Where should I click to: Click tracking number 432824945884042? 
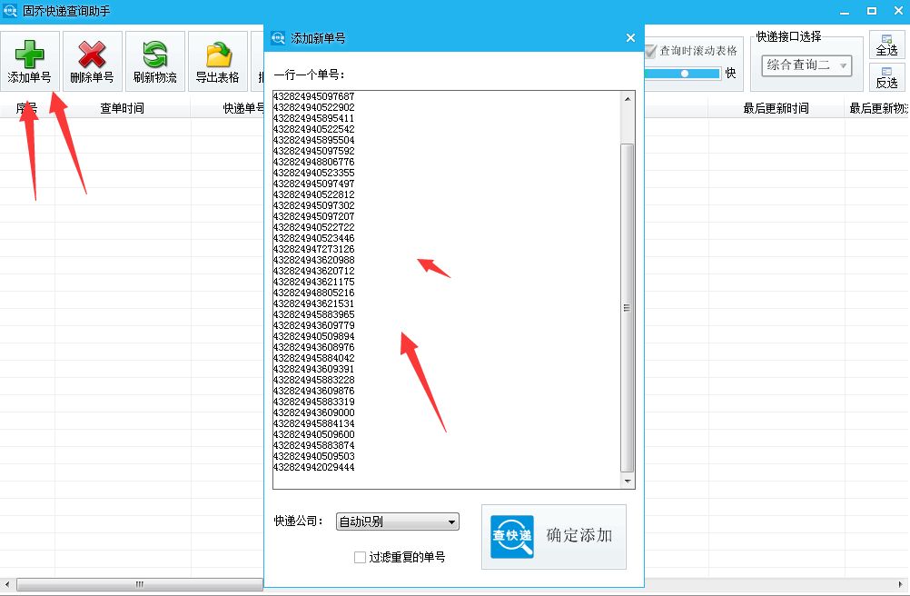point(314,358)
